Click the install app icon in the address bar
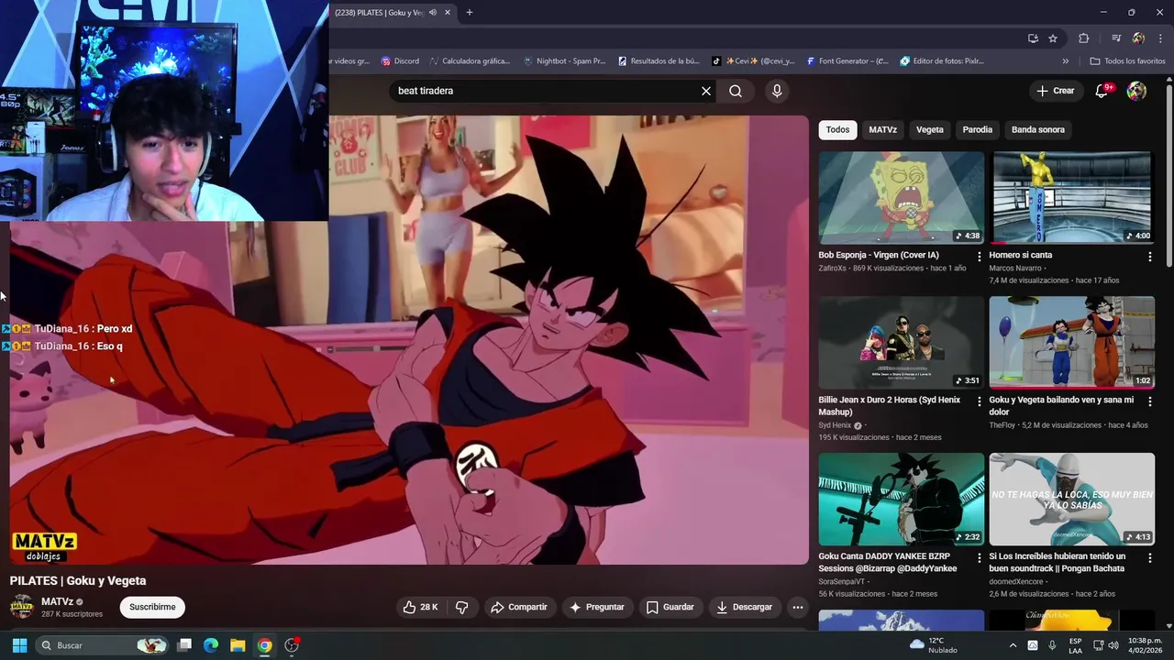Image resolution: width=1174 pixels, height=660 pixels. click(x=1033, y=38)
